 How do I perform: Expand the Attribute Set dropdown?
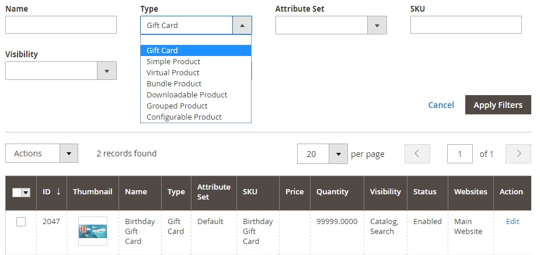pyautogui.click(x=377, y=25)
